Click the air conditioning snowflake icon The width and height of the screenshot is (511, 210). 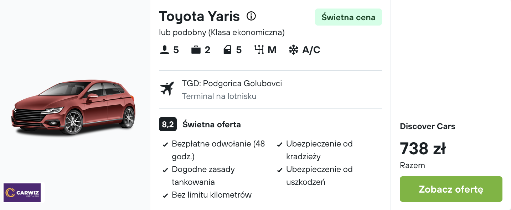click(293, 50)
